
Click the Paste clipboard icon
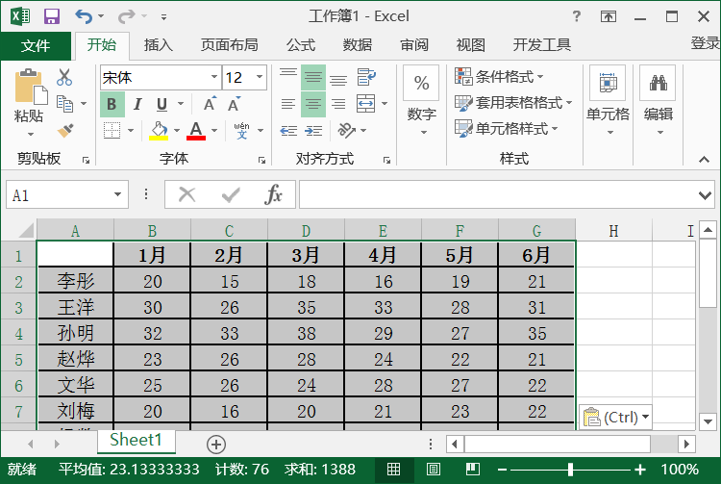pyautogui.click(x=31, y=87)
